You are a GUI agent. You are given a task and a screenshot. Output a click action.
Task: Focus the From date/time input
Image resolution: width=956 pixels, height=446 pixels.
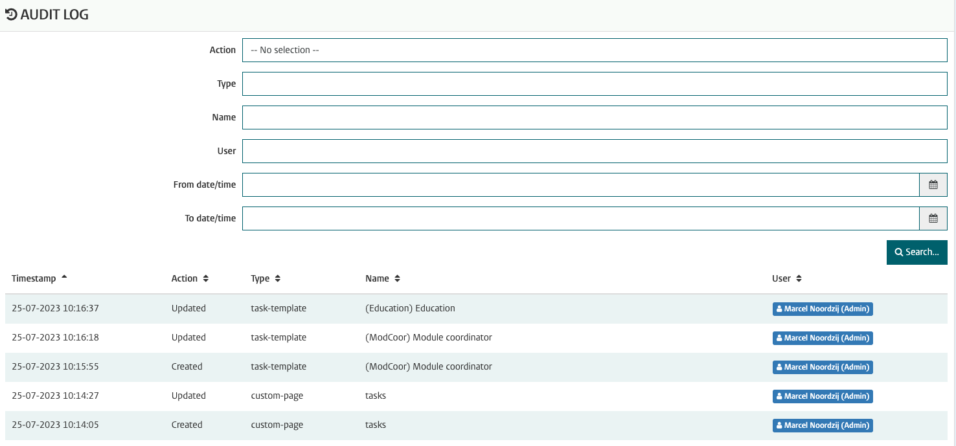point(581,184)
